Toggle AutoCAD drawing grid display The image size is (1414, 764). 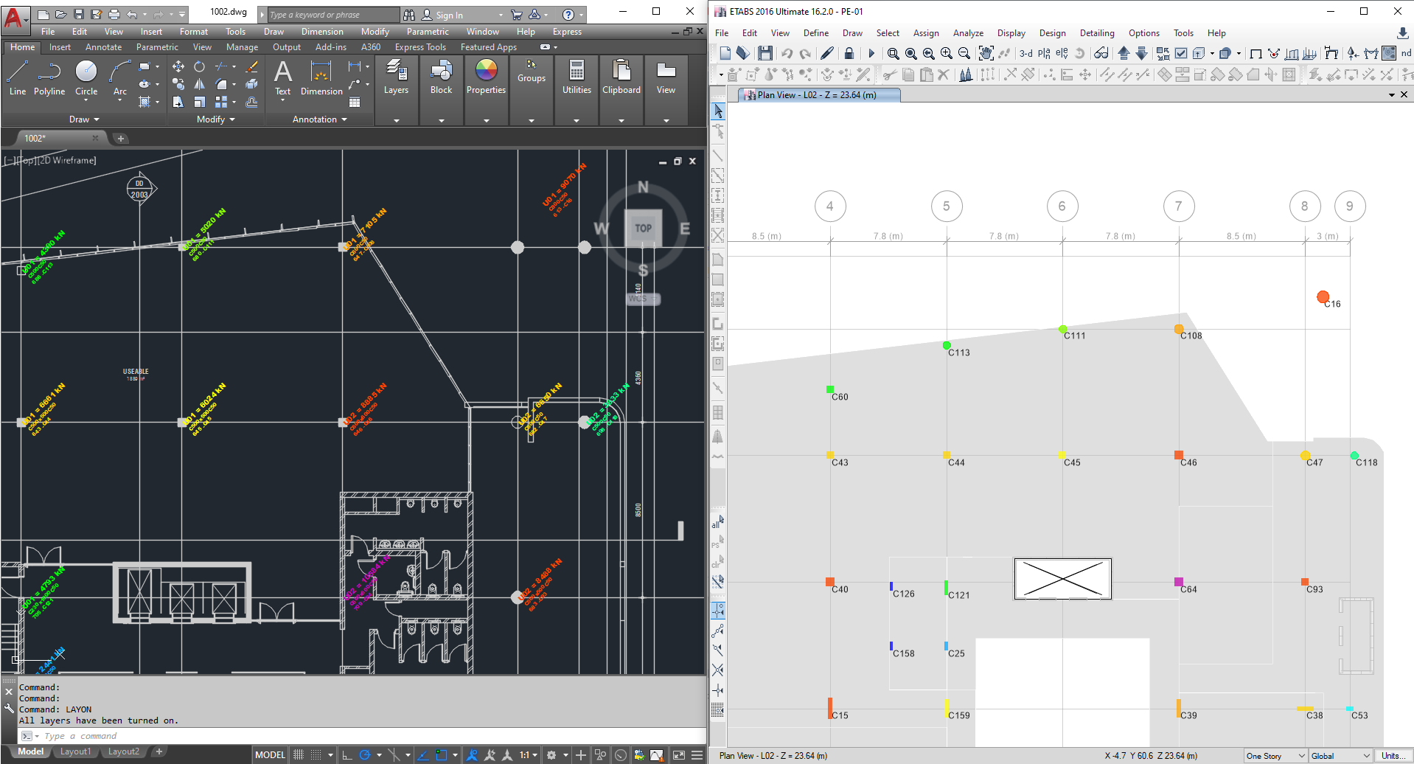pos(299,754)
